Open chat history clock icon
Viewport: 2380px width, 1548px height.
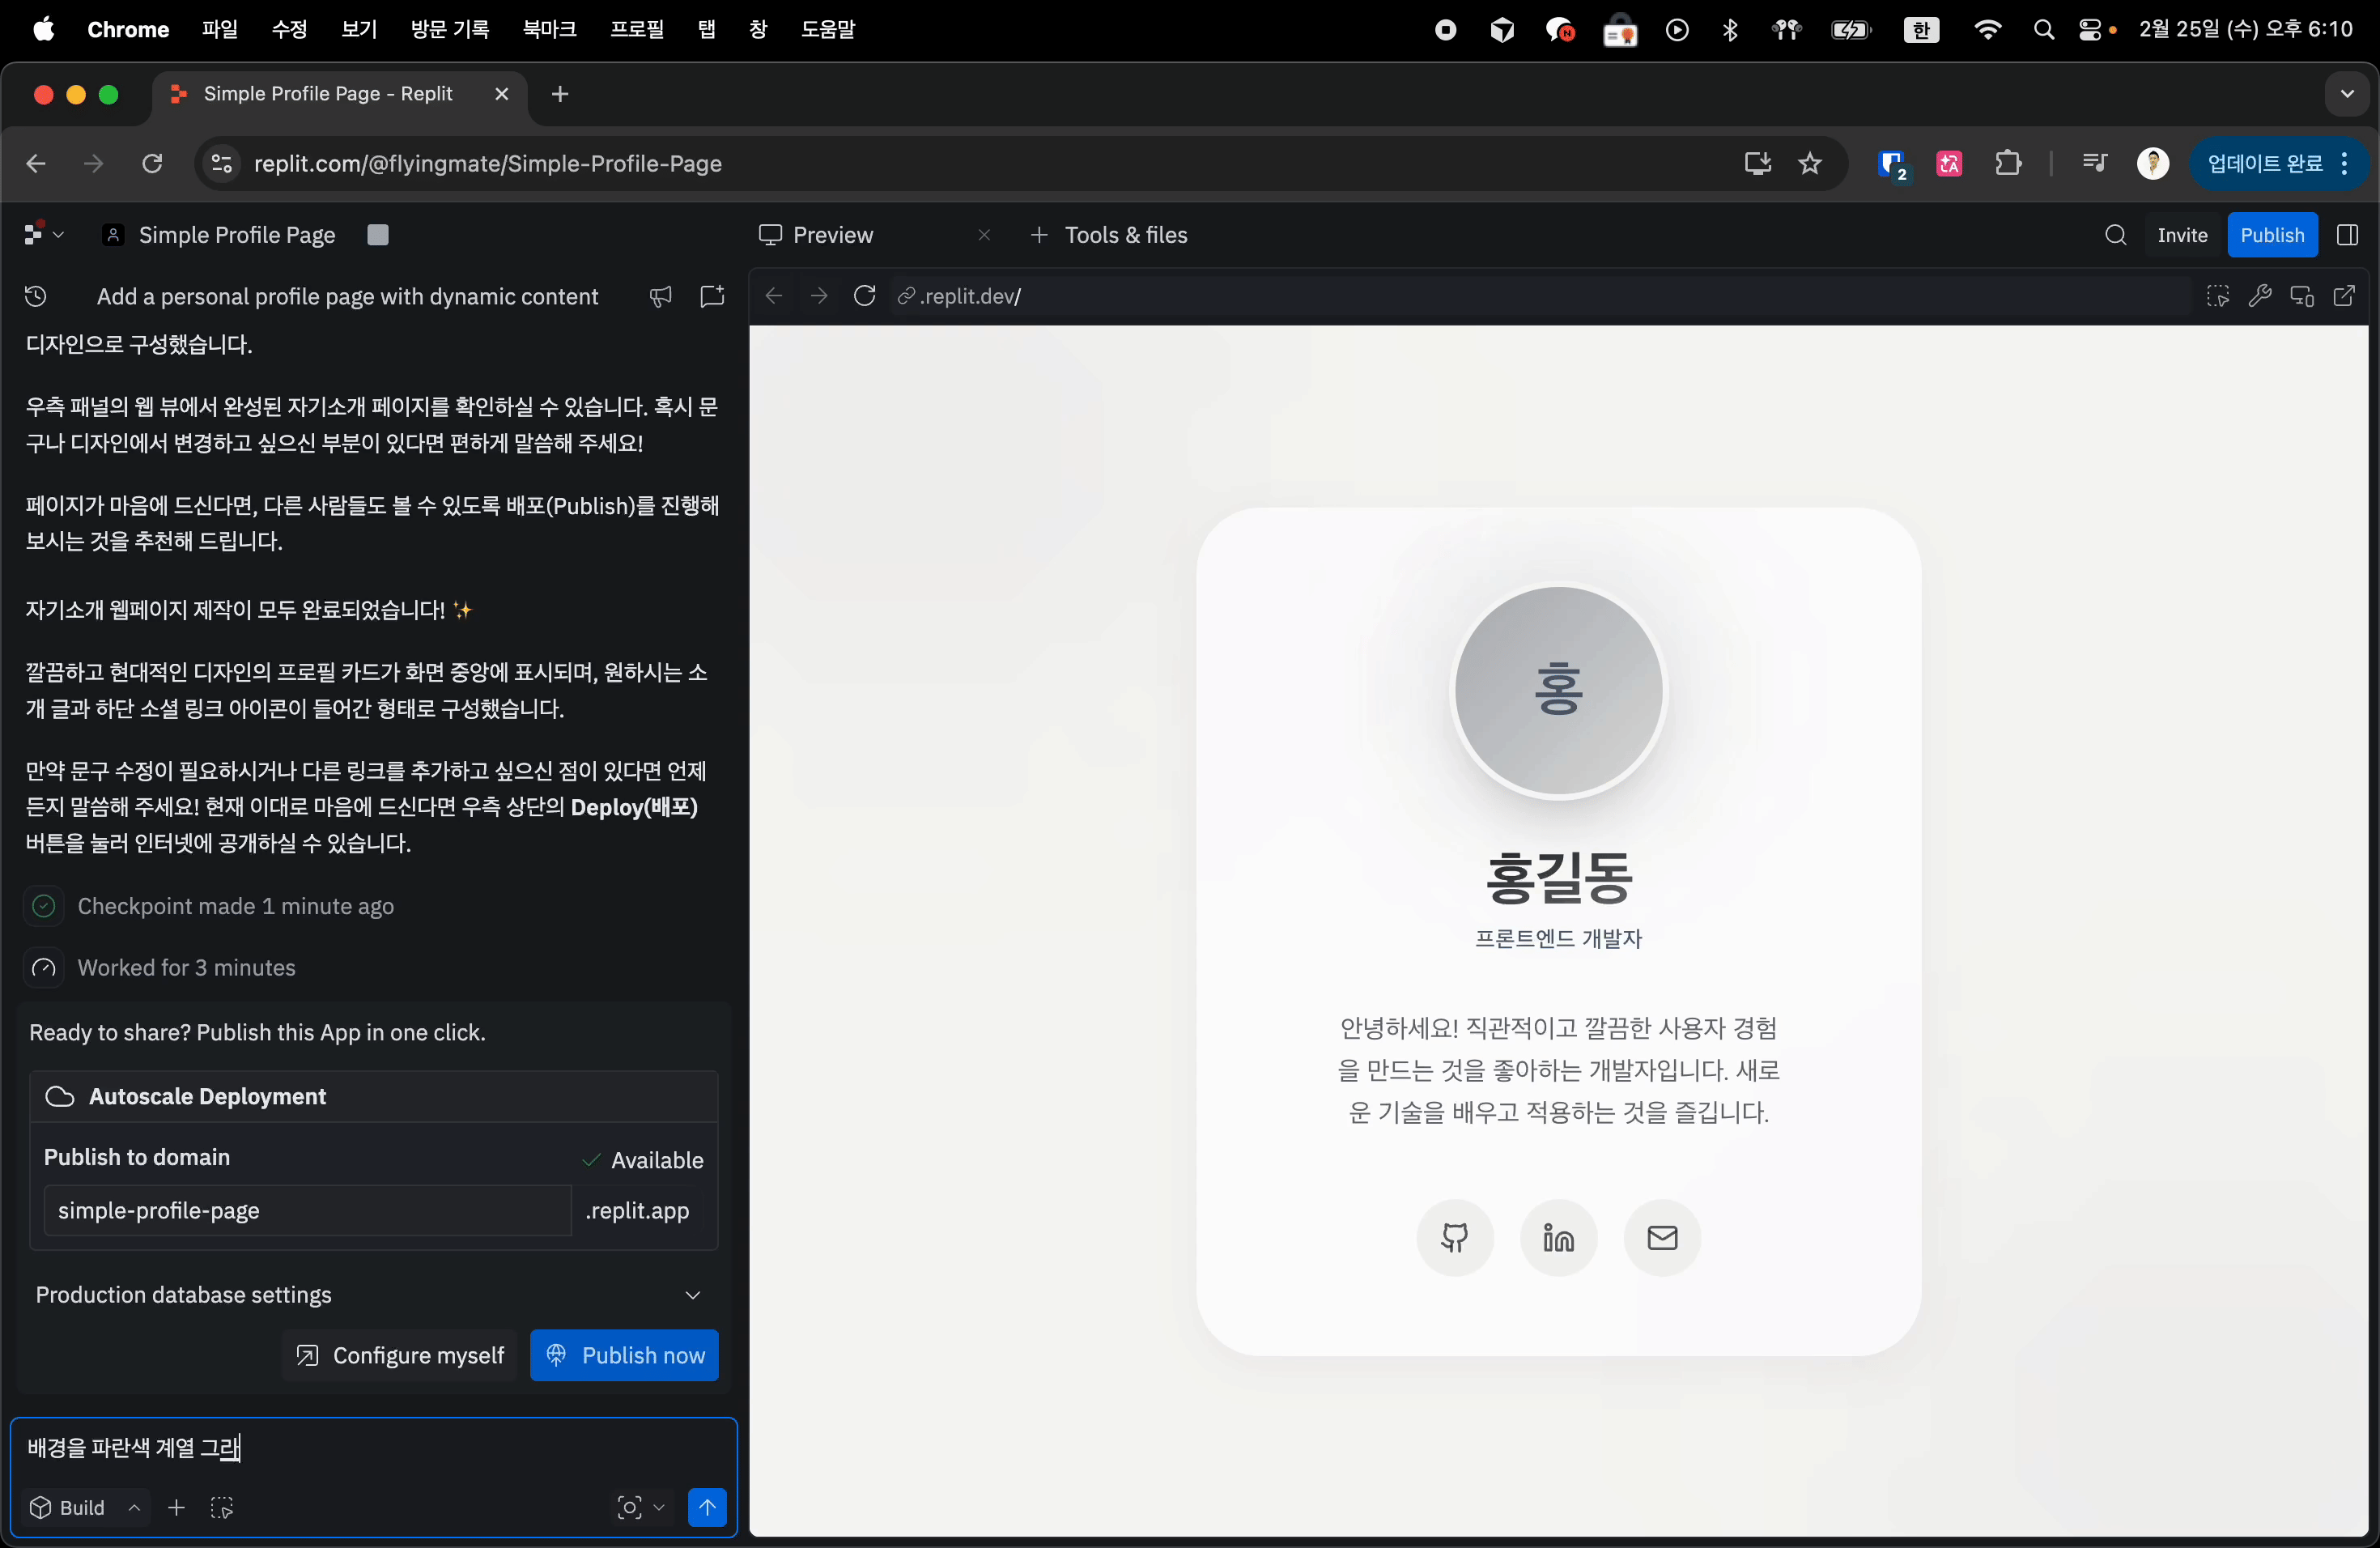36,296
